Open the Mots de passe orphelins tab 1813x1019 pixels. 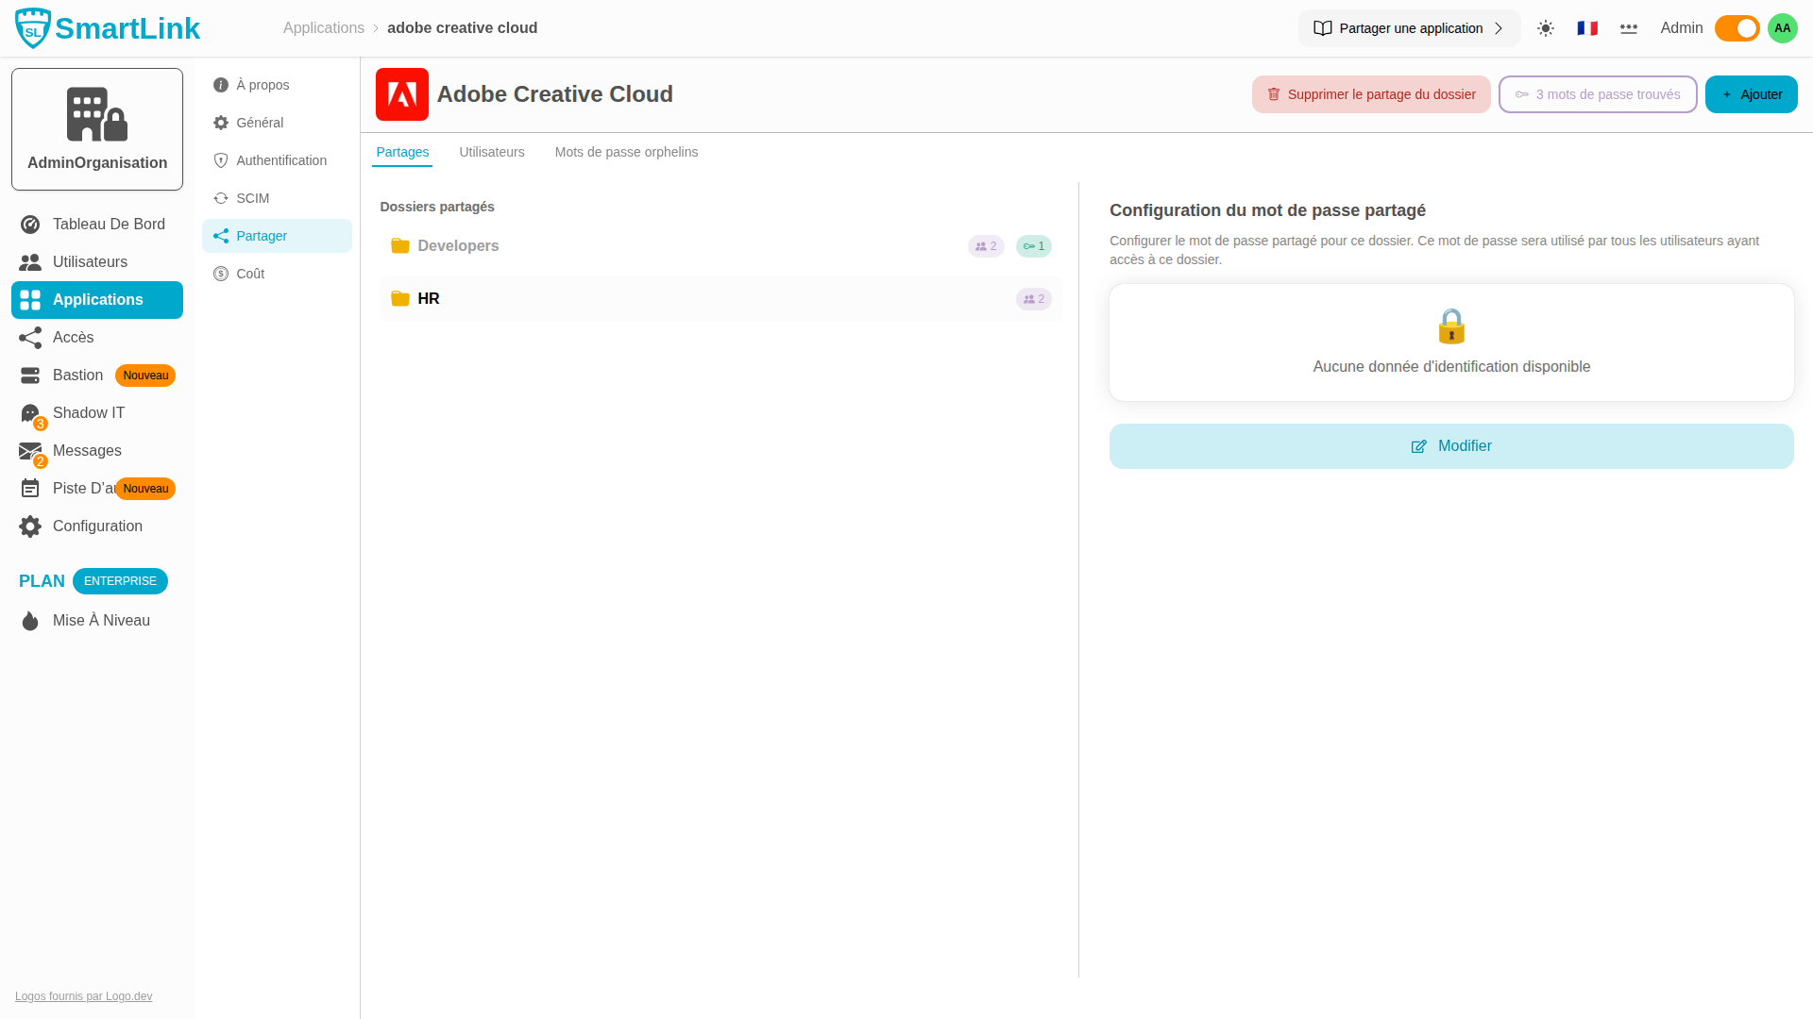[x=626, y=152]
